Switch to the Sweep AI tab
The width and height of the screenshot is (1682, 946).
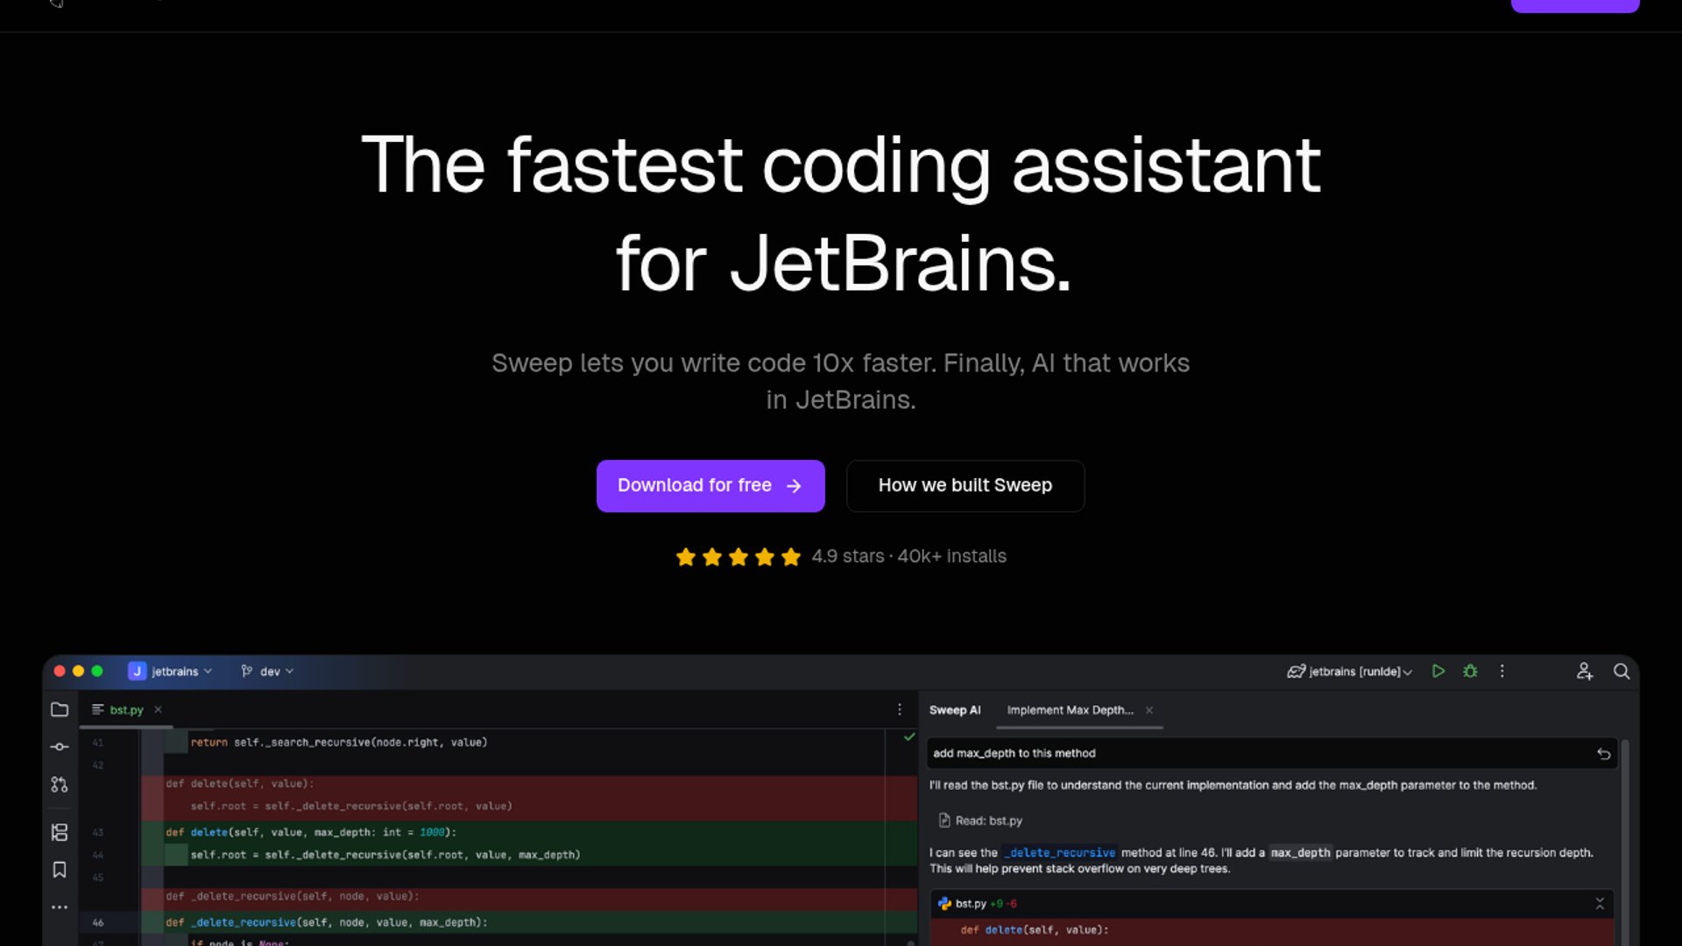955,709
